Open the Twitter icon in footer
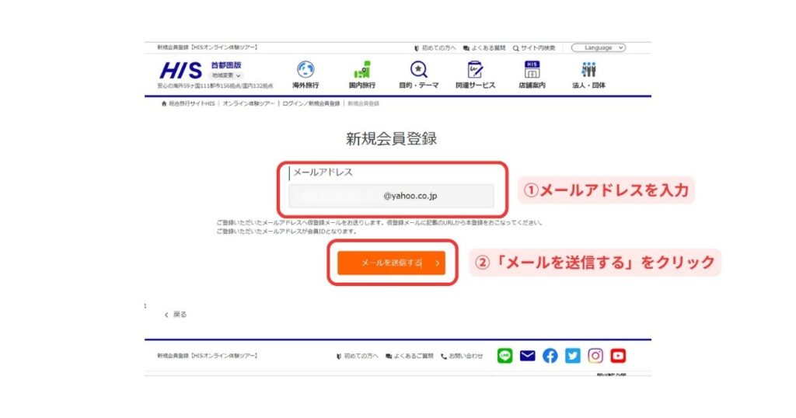The width and height of the screenshot is (796, 418). pos(573,356)
